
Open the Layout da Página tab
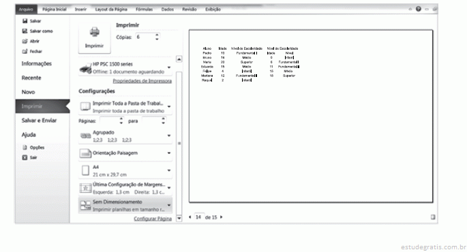point(111,10)
